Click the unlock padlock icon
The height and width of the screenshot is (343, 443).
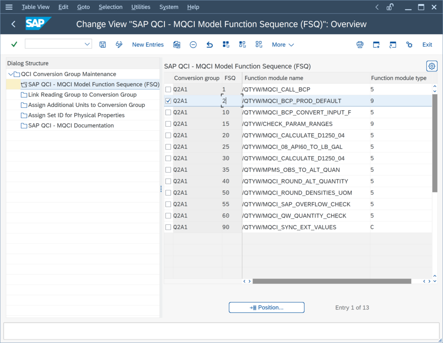[x=390, y=7]
